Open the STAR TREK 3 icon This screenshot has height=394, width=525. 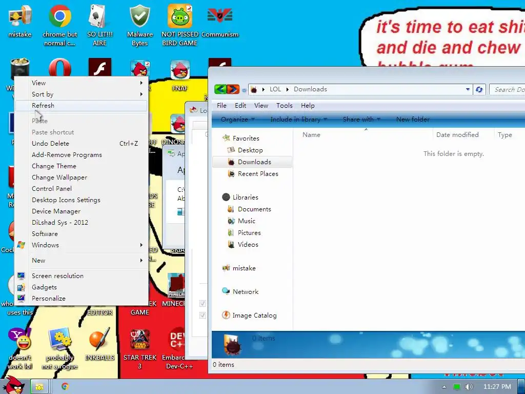[x=139, y=348]
